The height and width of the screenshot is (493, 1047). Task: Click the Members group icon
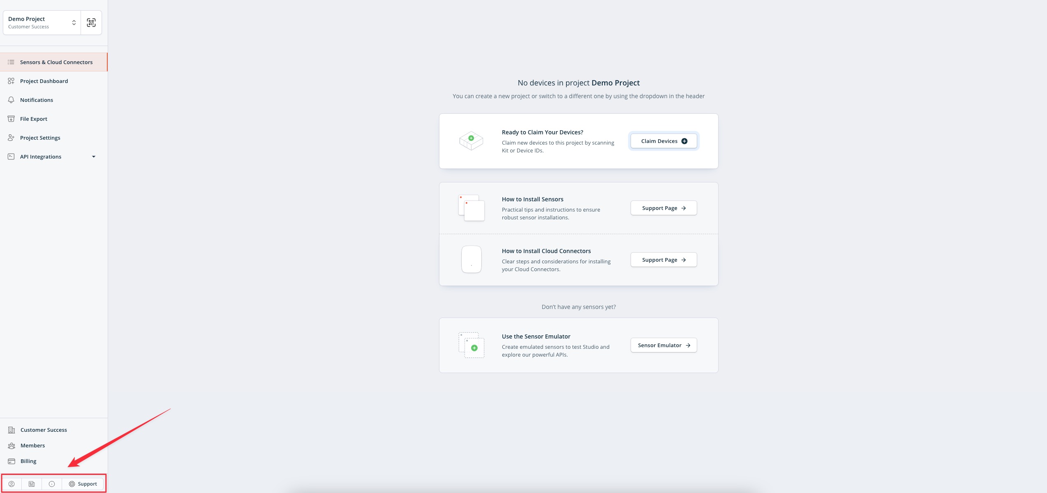(x=12, y=446)
